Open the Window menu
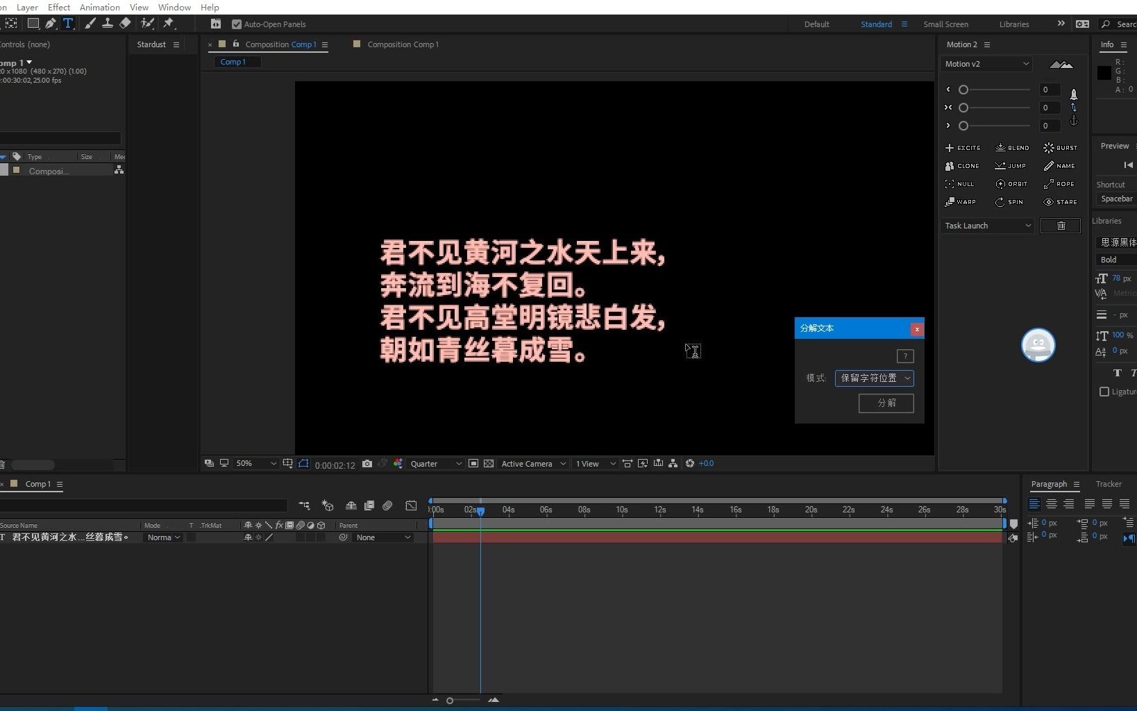The image size is (1137, 711). [x=174, y=7]
